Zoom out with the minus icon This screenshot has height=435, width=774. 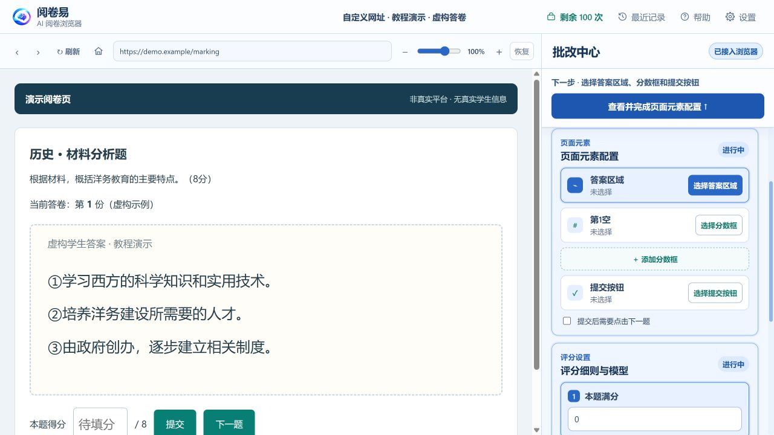pyautogui.click(x=405, y=52)
